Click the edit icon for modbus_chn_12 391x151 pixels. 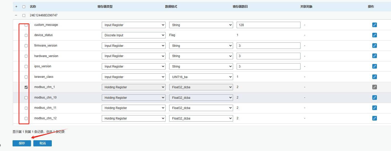coord(374,118)
